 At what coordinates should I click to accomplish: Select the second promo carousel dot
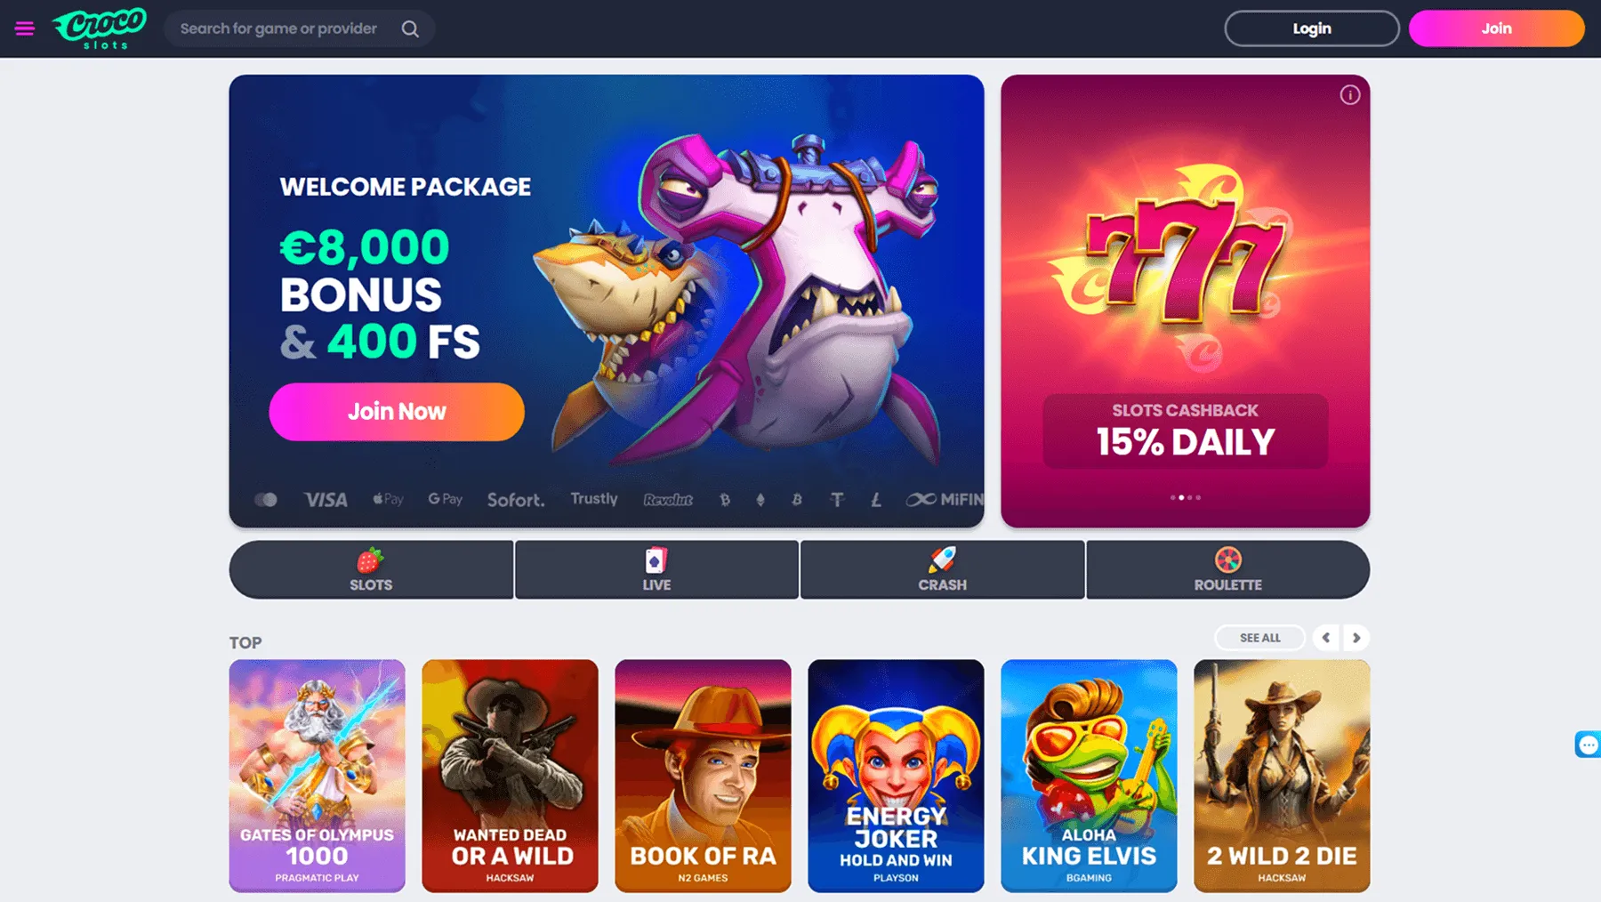tap(1181, 497)
